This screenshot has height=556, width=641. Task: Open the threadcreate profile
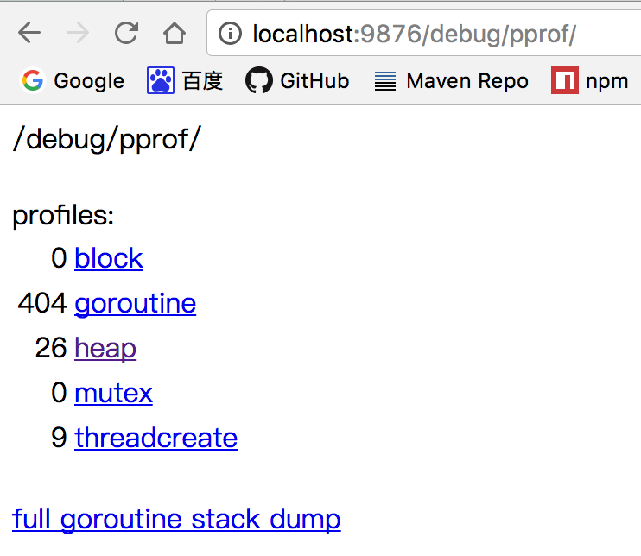click(155, 438)
